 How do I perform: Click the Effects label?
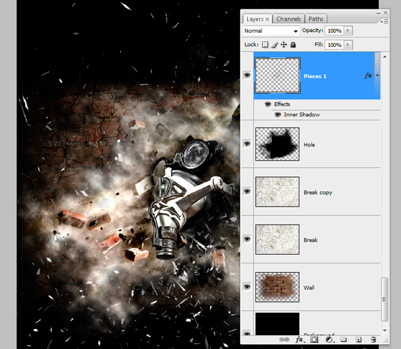coord(282,104)
